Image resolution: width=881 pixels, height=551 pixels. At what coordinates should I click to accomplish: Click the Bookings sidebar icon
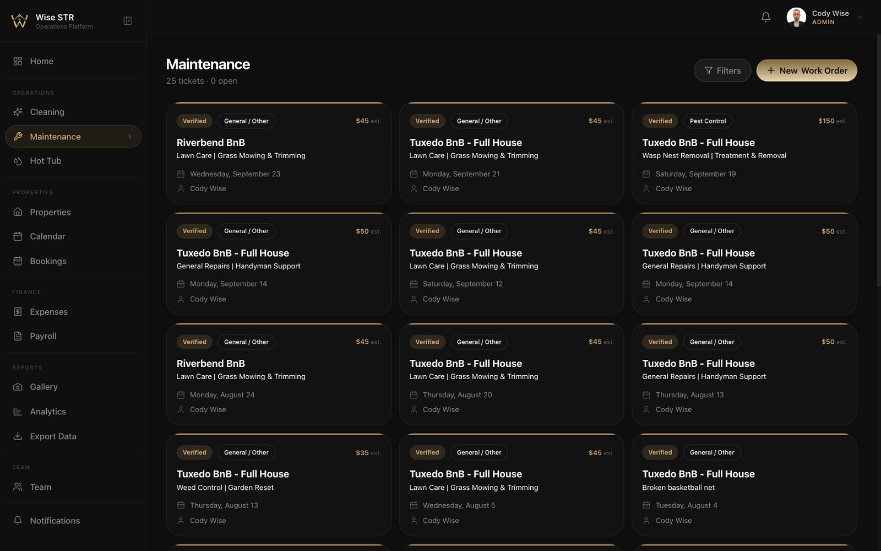[x=18, y=261]
